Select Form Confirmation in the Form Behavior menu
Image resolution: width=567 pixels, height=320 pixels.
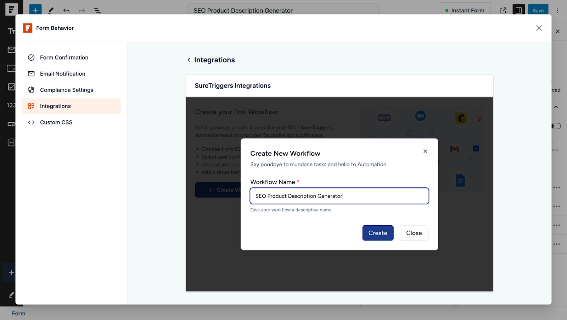(64, 57)
